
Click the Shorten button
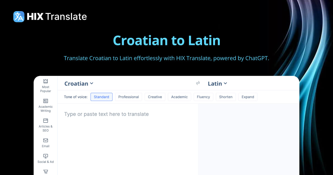(x=226, y=97)
